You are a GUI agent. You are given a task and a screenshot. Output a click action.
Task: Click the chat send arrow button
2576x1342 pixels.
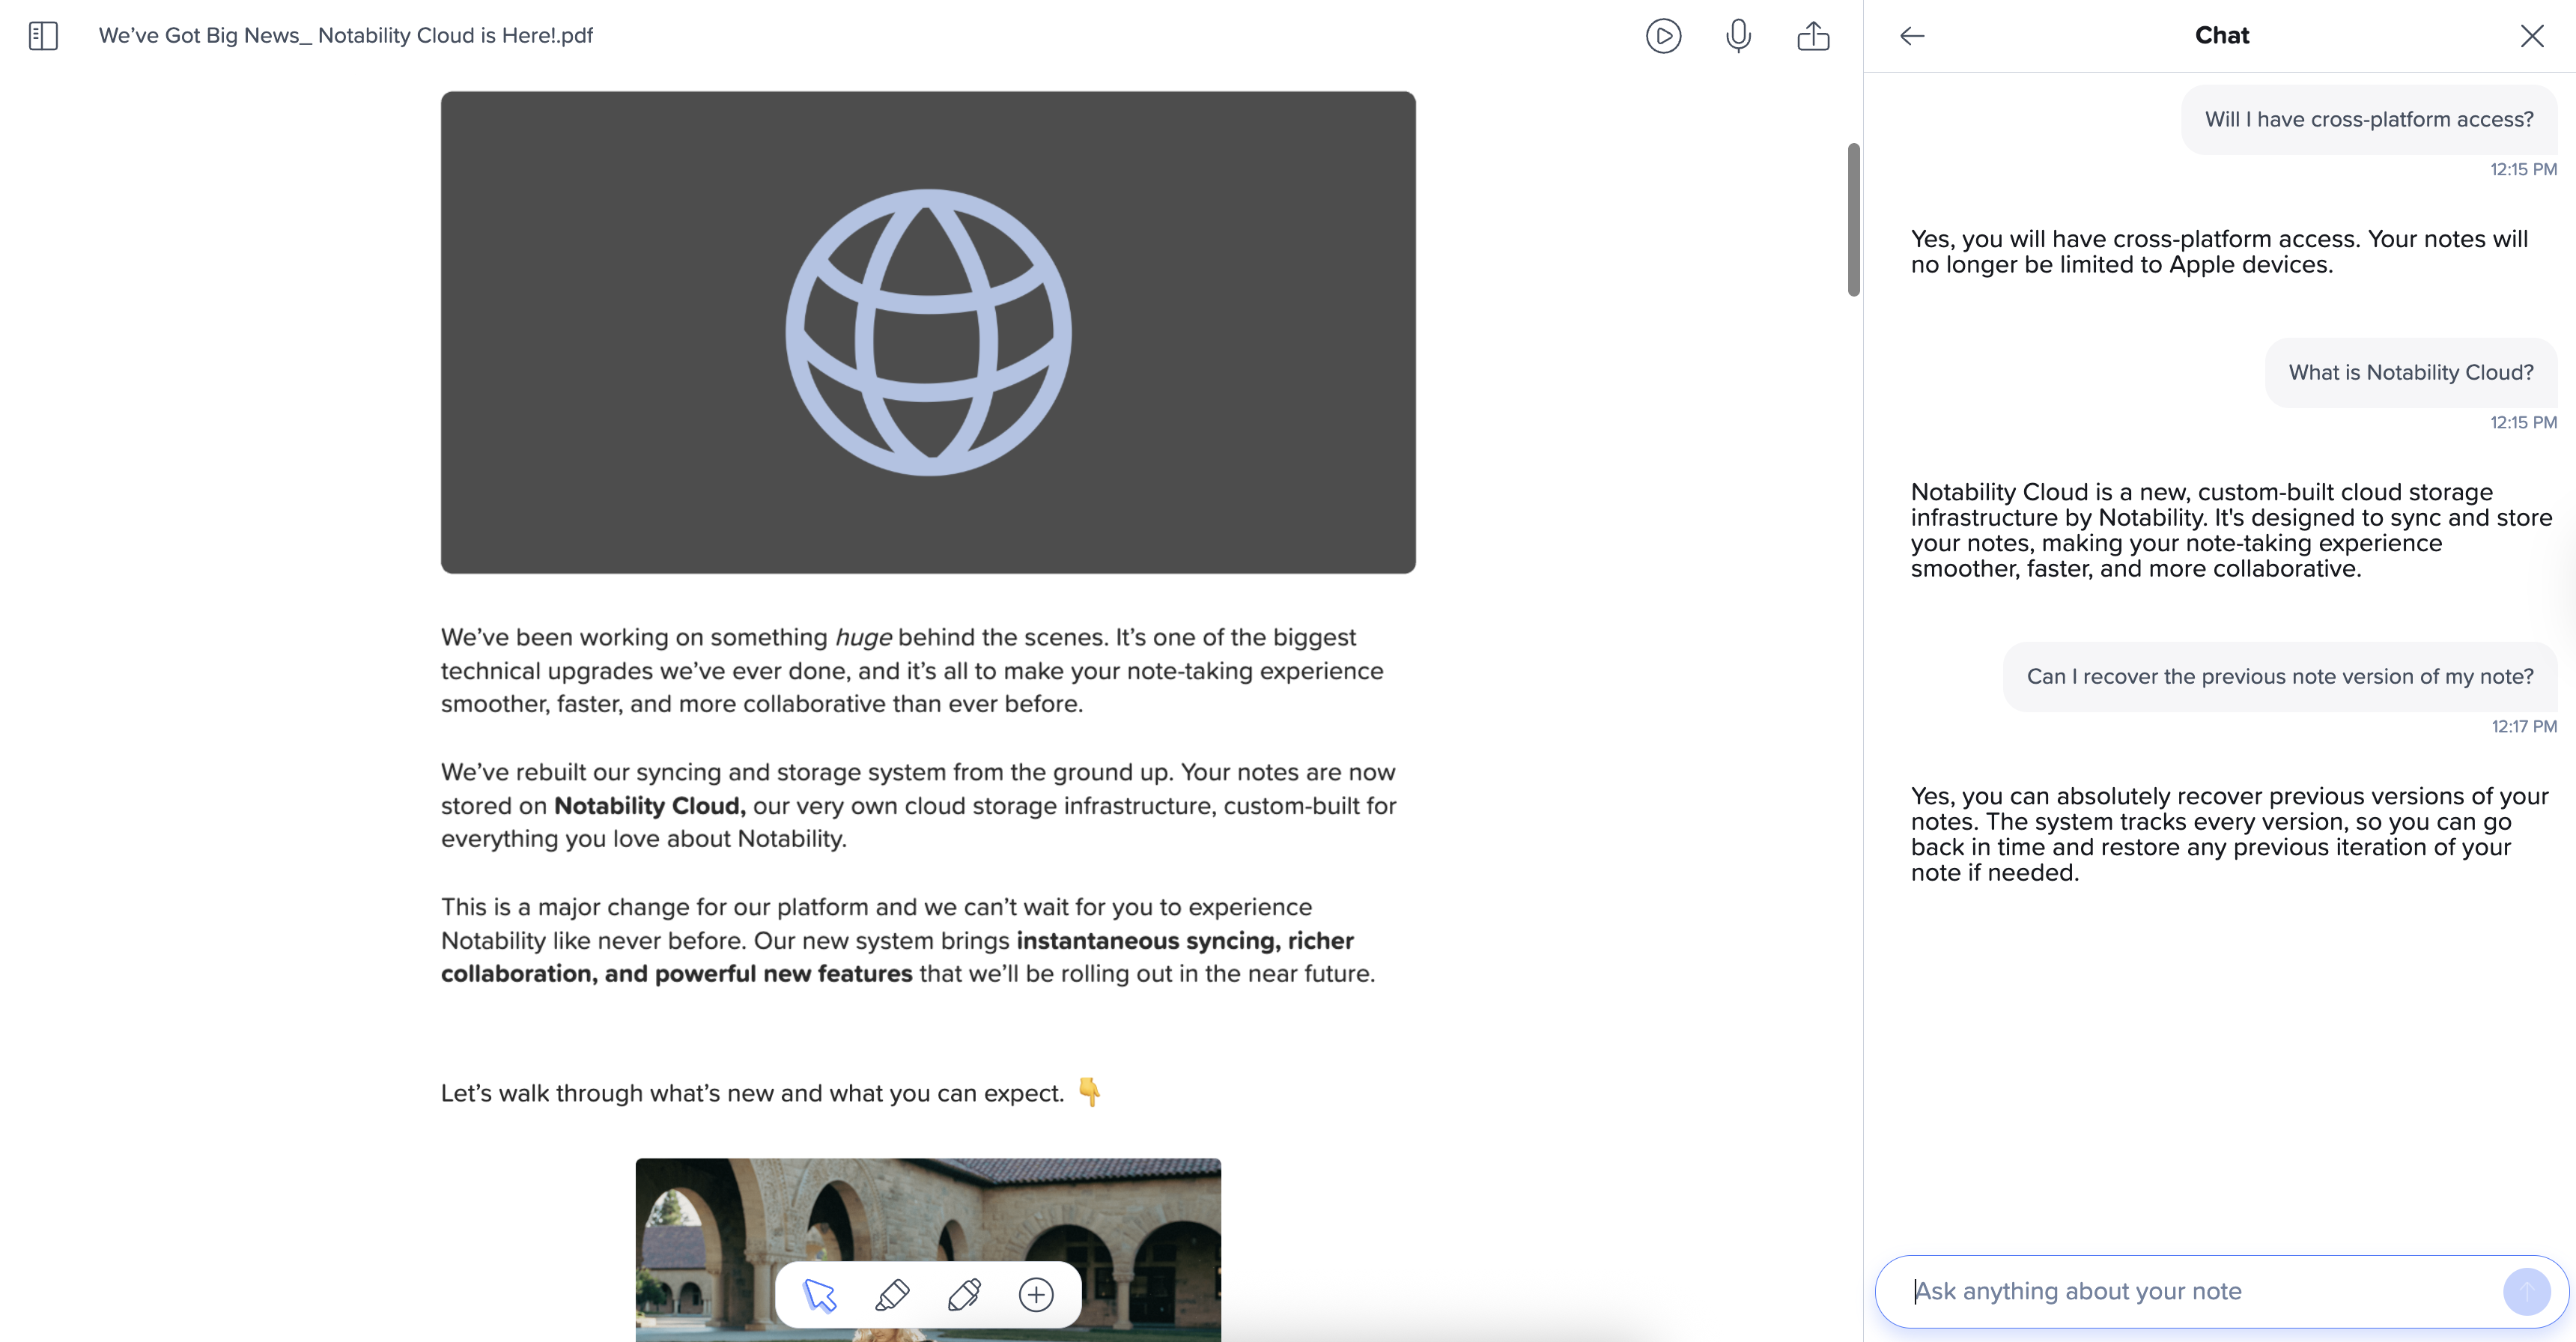click(2526, 1291)
